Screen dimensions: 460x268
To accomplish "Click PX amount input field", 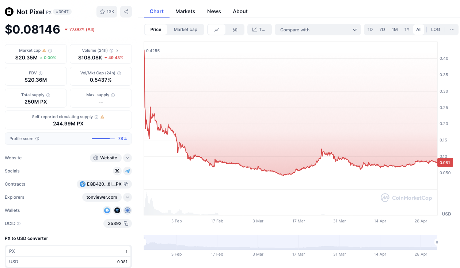I will coord(68,251).
